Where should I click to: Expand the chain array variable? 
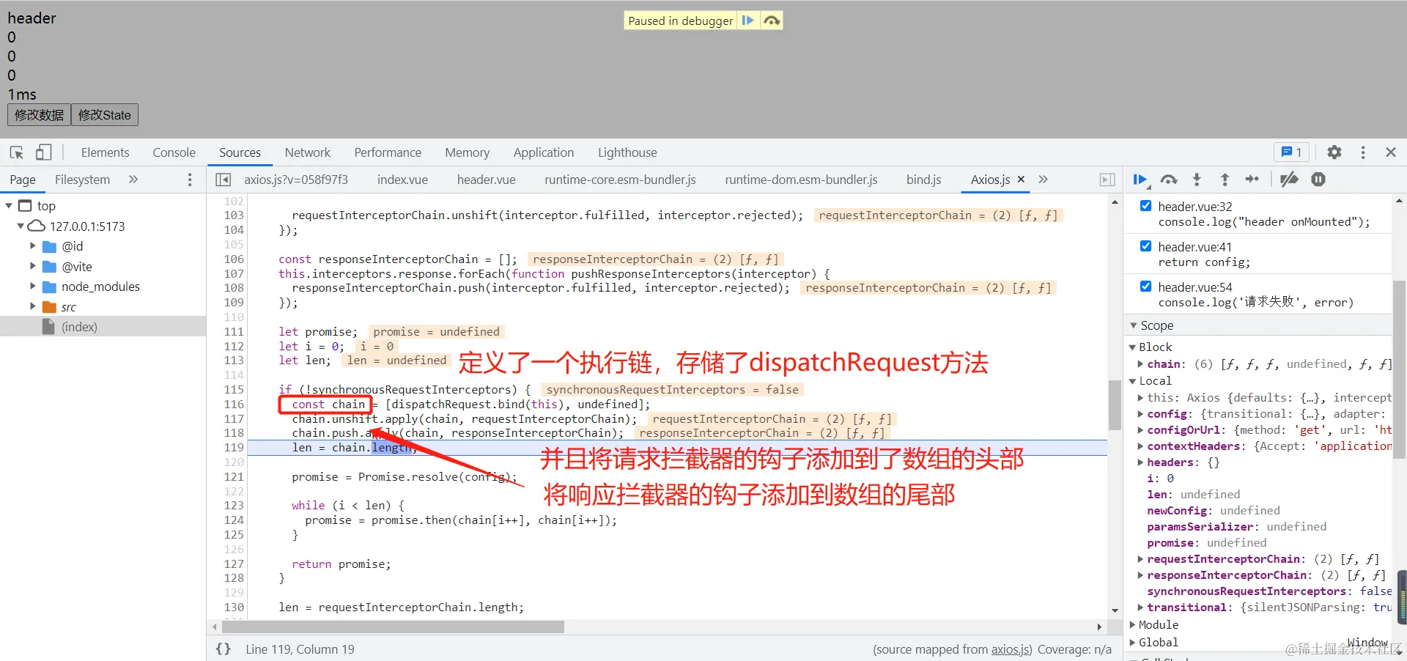pyautogui.click(x=1140, y=364)
